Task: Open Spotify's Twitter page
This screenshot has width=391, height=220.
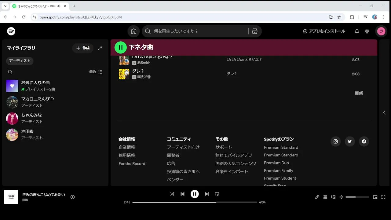Action: pos(350,141)
